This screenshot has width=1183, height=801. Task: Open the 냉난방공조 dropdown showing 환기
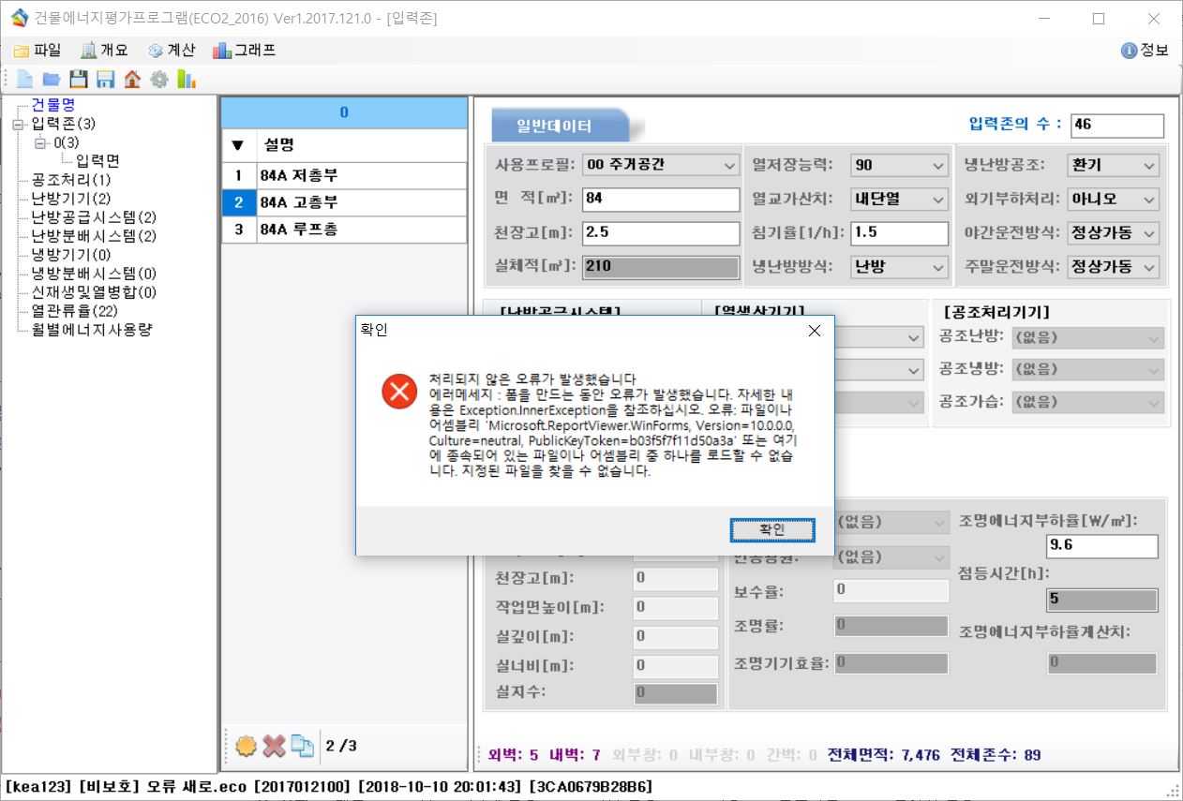pyautogui.click(x=1113, y=165)
